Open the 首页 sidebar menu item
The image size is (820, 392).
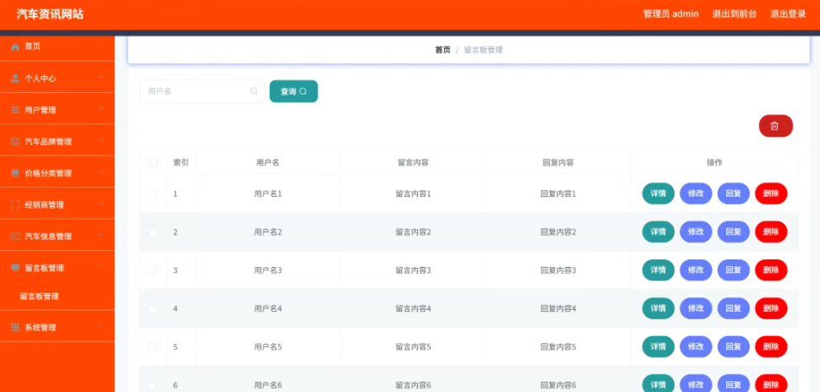57,47
